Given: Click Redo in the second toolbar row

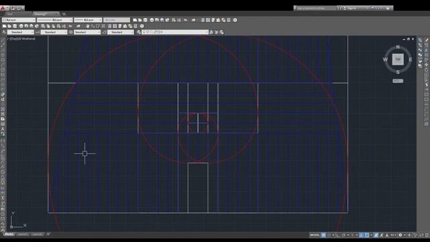Looking at the screenshot, I should pyautogui.click(x=79, y=26).
